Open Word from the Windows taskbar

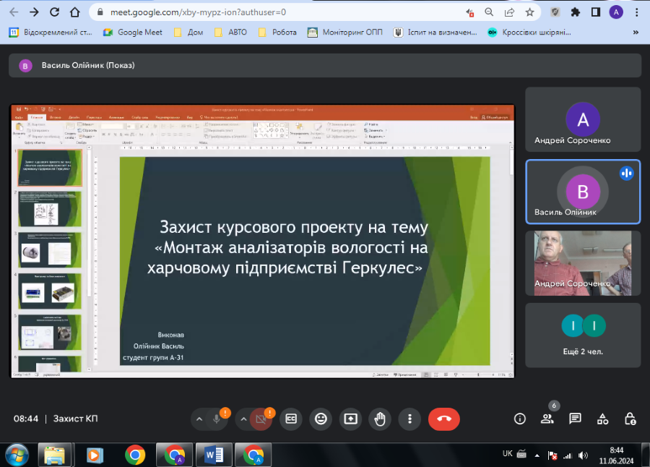(214, 454)
